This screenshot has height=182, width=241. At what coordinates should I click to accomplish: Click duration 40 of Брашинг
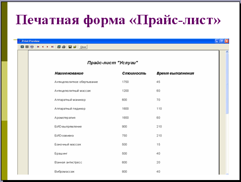[x=158, y=154]
